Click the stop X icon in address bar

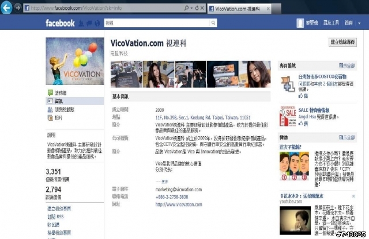tap(202, 8)
